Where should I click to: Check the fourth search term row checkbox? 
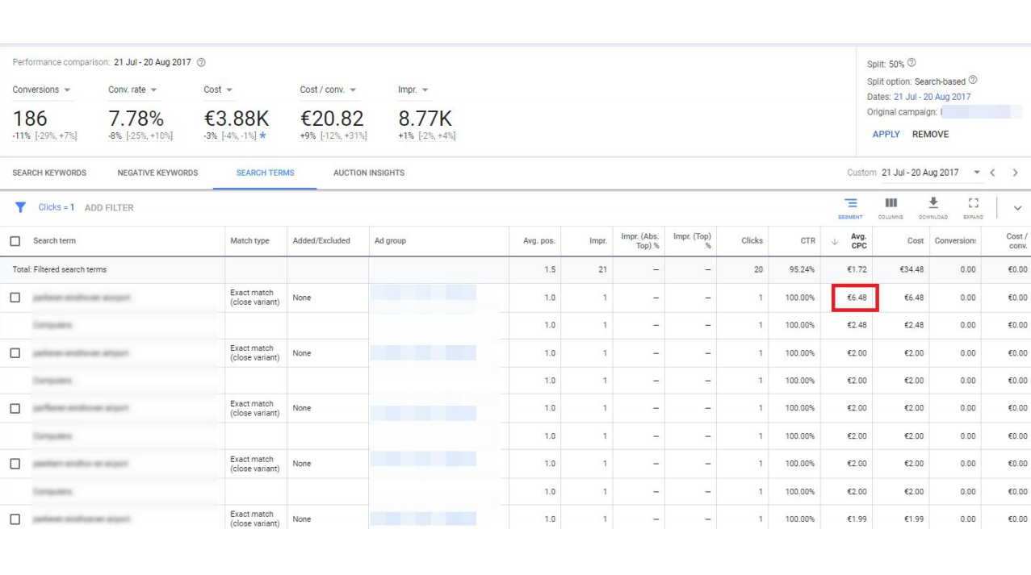tap(15, 464)
